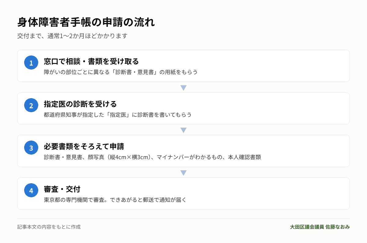Screen dimensions: 367x243
Task: Select subtitle 交付まで、通常1〜2か月ほどかかります
Action: tap(72, 36)
